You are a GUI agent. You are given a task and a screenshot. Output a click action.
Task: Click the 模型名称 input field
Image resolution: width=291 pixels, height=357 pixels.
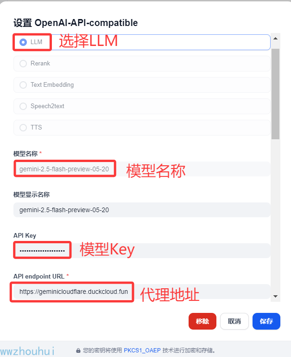click(142, 169)
